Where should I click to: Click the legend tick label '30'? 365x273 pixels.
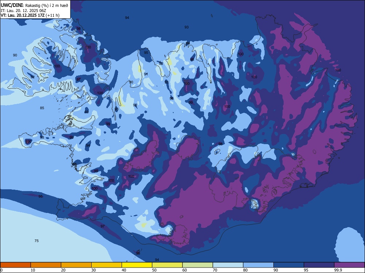tap(93, 270)
